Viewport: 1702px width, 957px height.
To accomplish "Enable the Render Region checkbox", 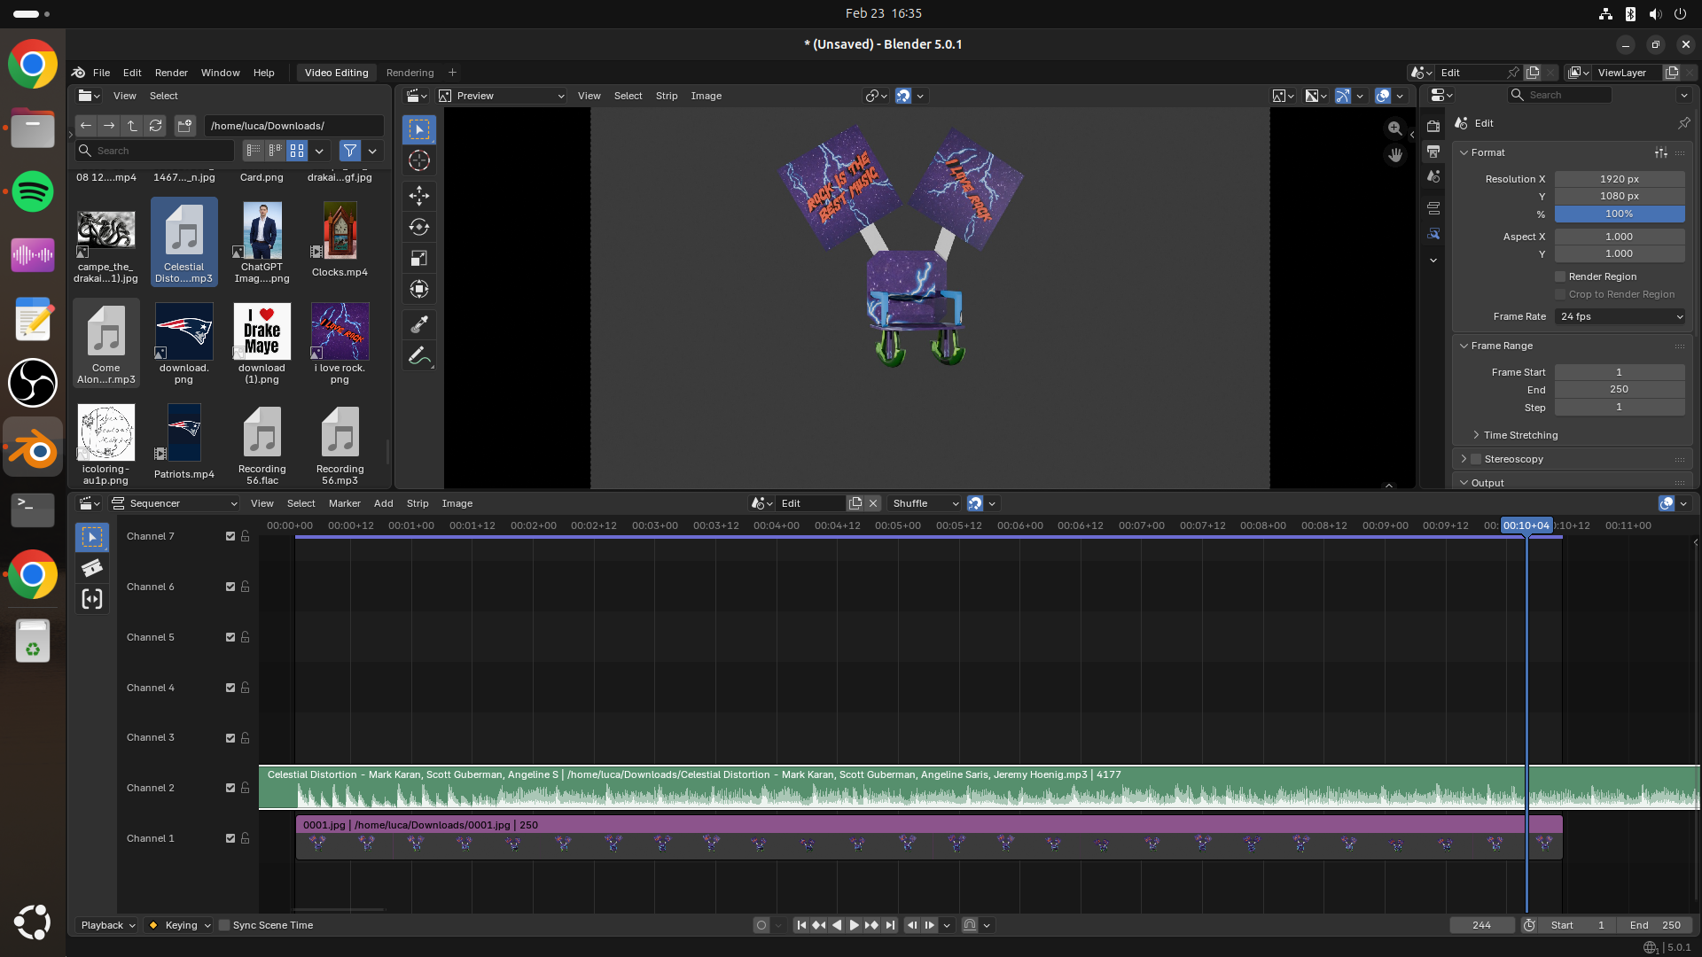I will tap(1560, 276).
